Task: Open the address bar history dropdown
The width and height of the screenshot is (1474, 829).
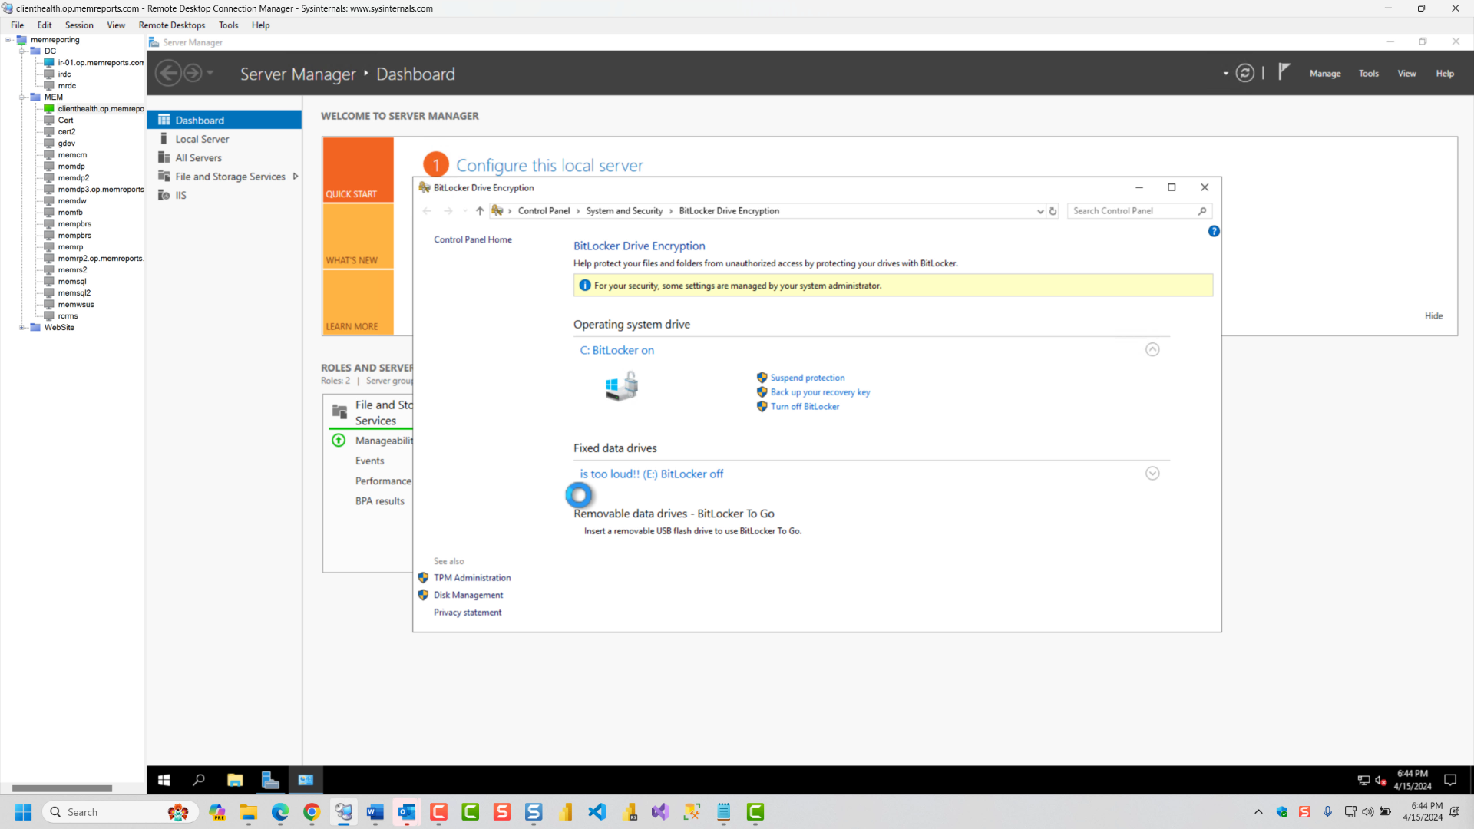Action: (x=1040, y=211)
